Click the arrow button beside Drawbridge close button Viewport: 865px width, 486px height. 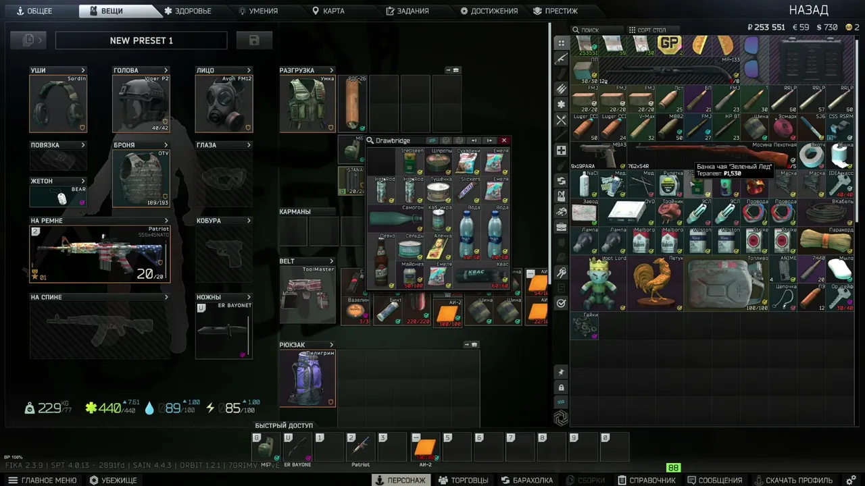[489, 140]
